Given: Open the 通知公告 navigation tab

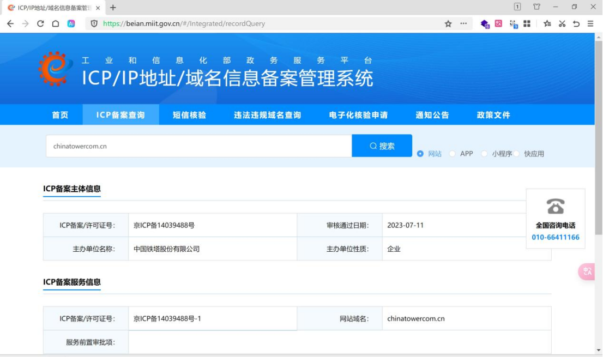Looking at the screenshot, I should (433, 115).
